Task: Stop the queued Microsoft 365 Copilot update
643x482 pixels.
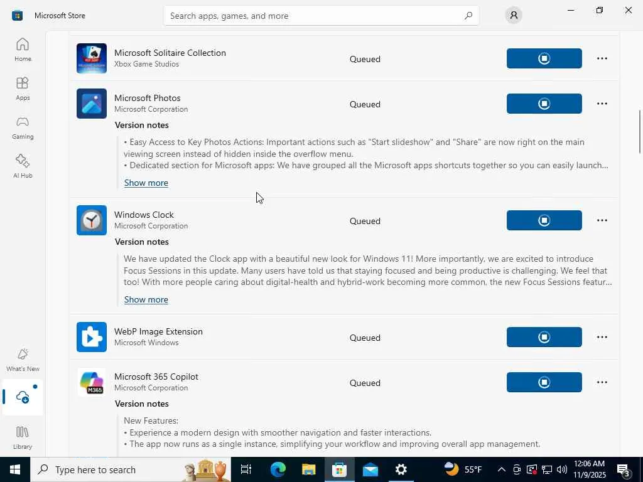Action: click(544, 382)
